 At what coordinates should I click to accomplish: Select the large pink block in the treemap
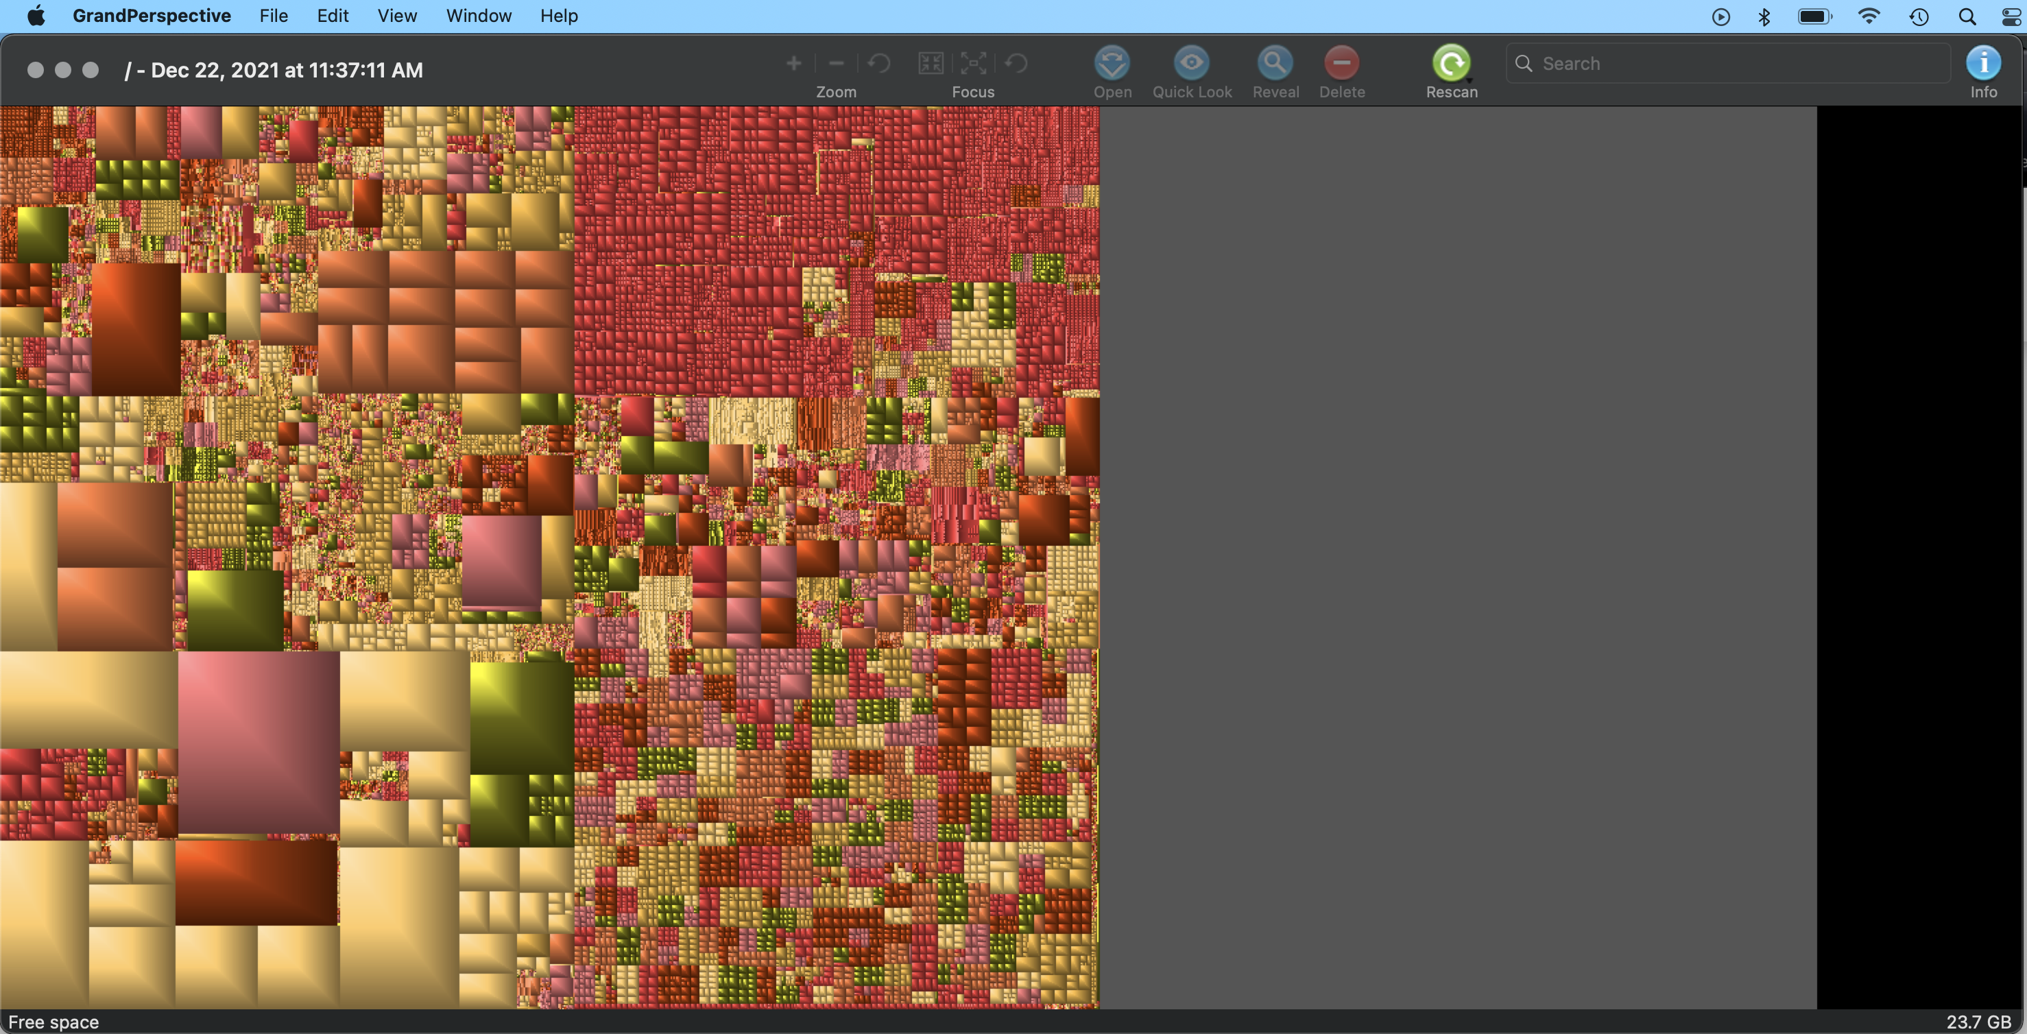point(258,741)
